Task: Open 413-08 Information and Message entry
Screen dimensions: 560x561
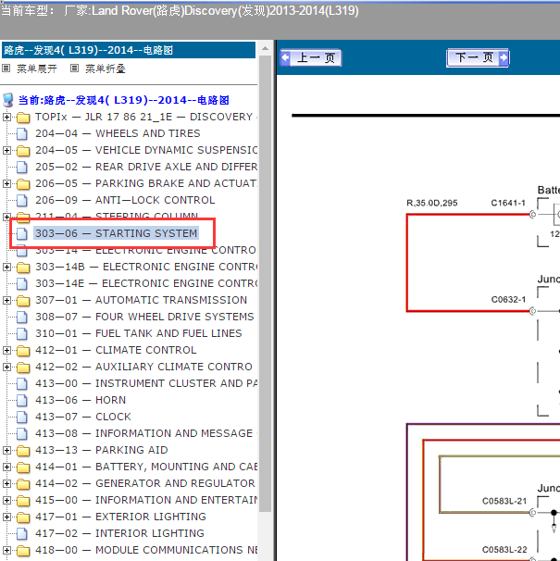Action: (144, 433)
